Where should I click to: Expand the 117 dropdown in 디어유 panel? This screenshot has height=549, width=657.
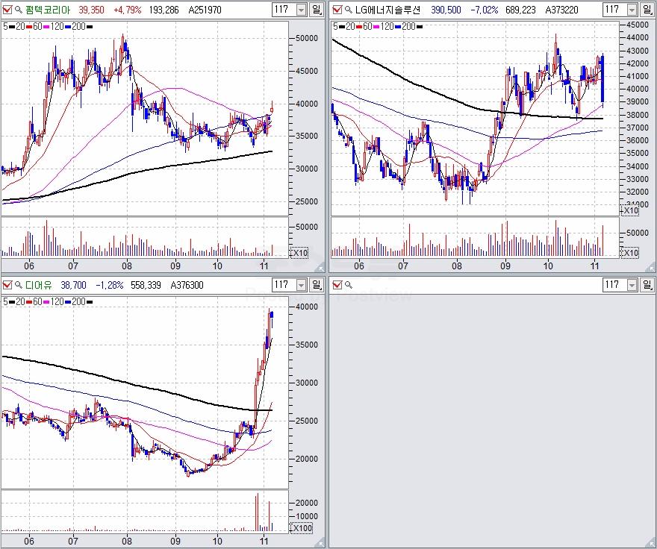click(300, 285)
